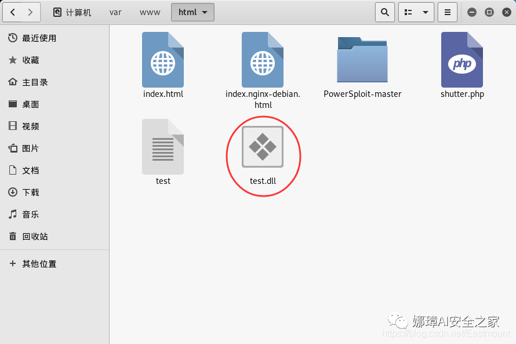The width and height of the screenshot is (516, 344).
Task: Open the hamburger menu button
Action: [448, 13]
